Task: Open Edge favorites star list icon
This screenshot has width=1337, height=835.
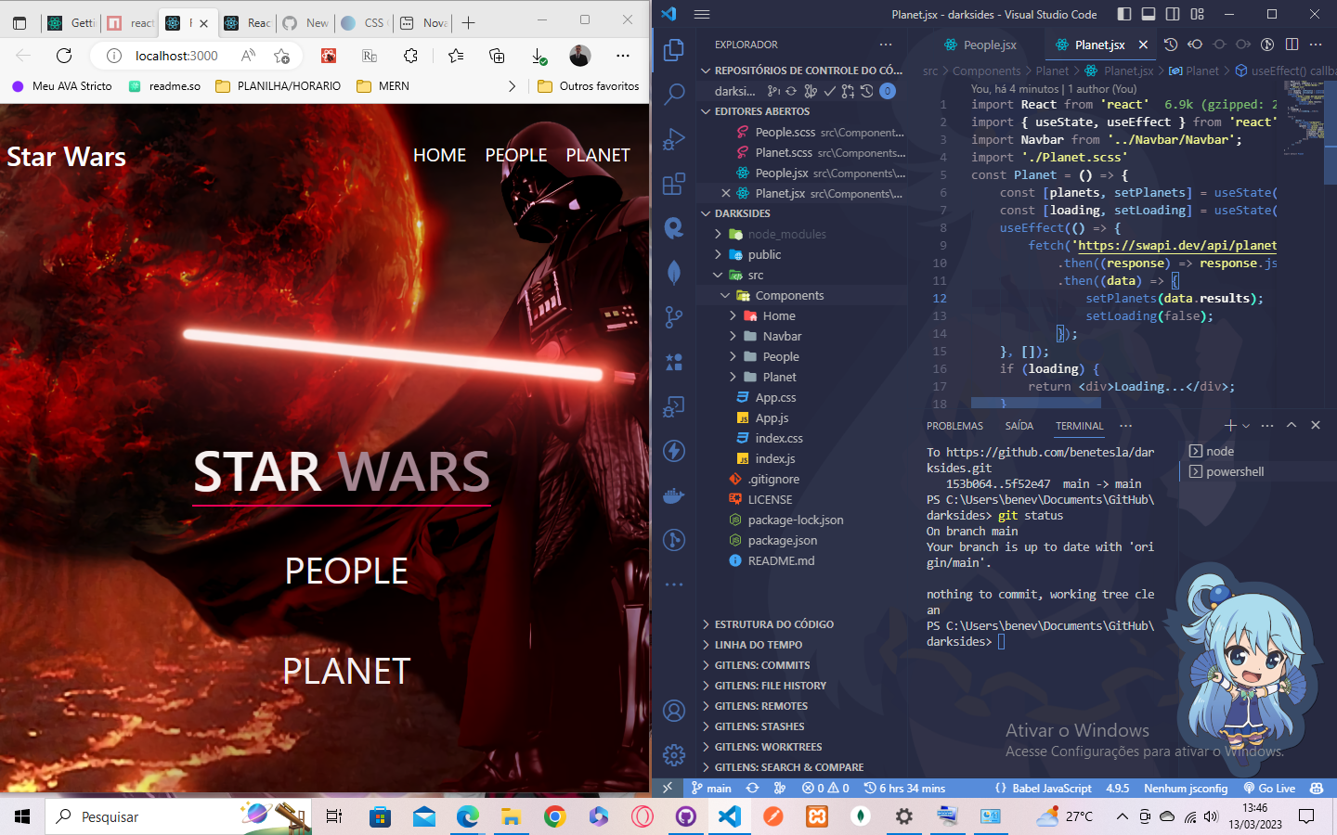Action: tap(456, 56)
